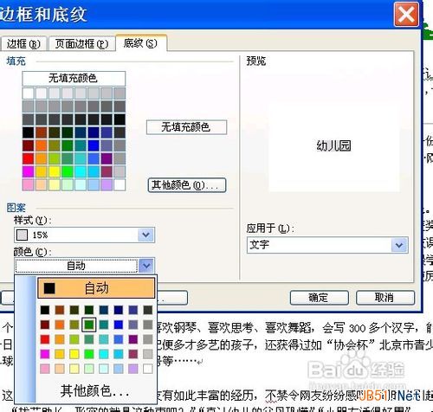Select brown swatch in the fill palette
Viewport: 433px width, 412px height.
(42, 132)
